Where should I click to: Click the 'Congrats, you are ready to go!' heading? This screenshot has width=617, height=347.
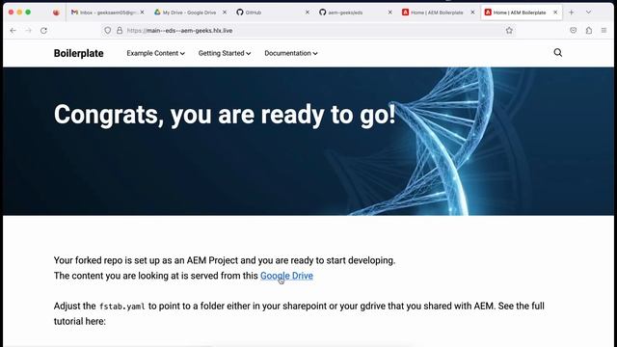coord(225,115)
